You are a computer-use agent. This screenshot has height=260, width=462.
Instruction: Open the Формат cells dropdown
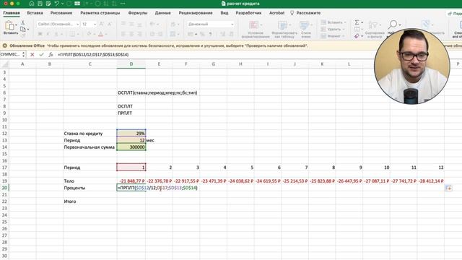[x=333, y=36]
